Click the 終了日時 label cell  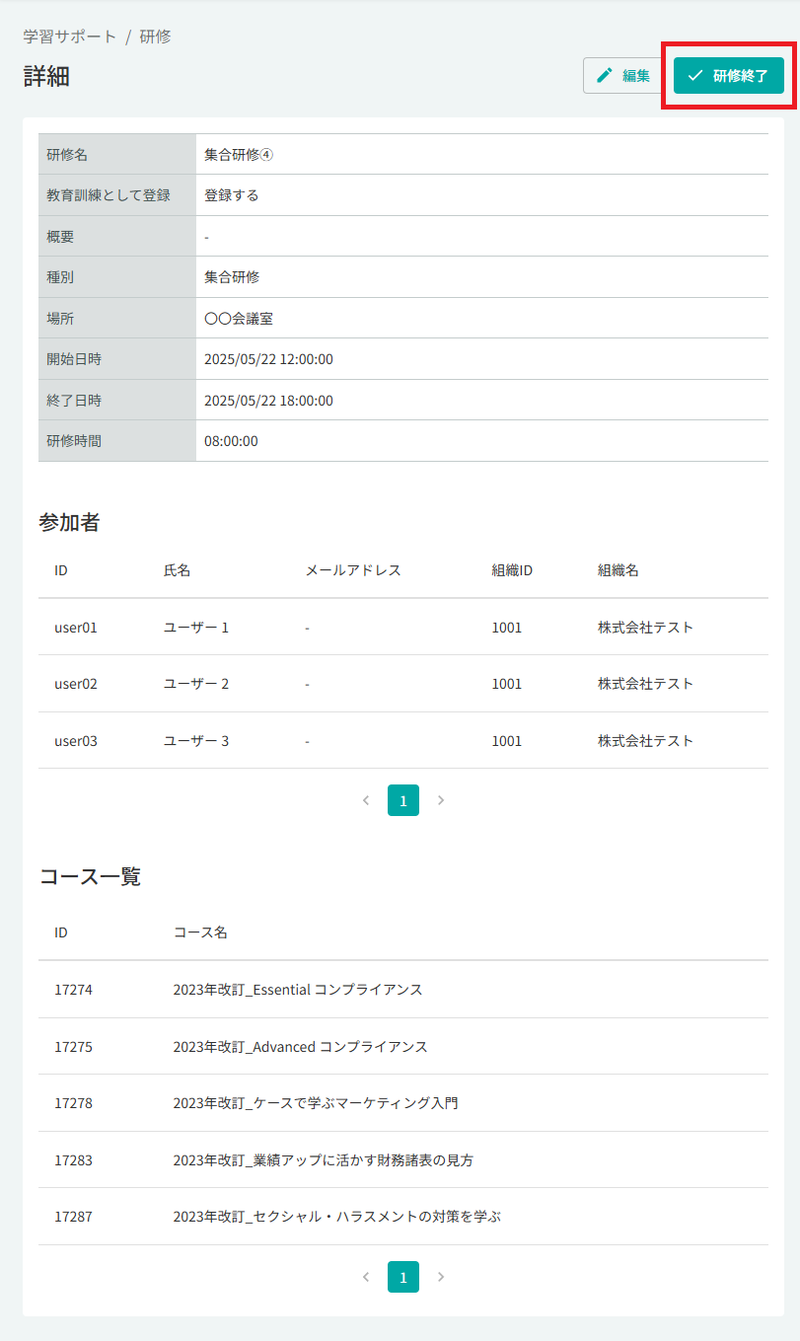click(117, 401)
